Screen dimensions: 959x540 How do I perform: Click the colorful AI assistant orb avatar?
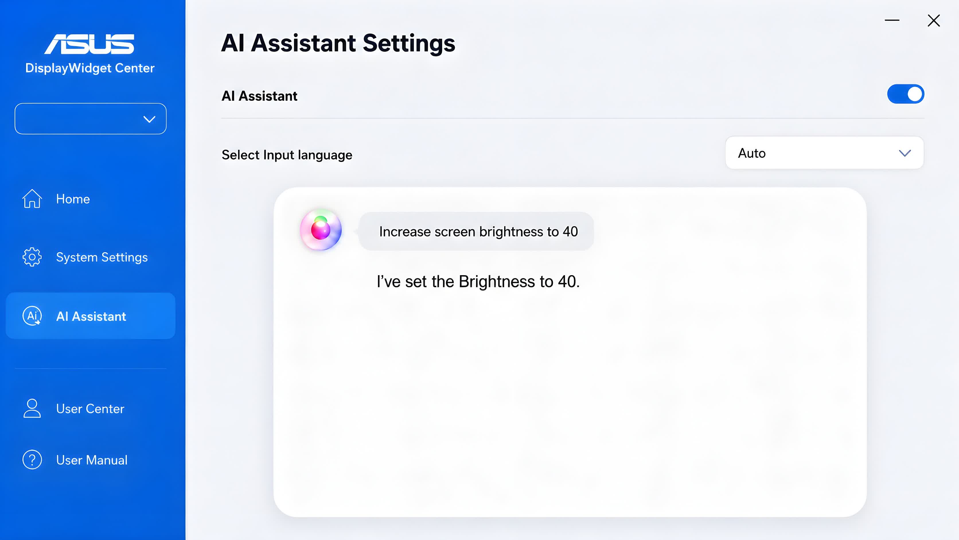click(321, 230)
